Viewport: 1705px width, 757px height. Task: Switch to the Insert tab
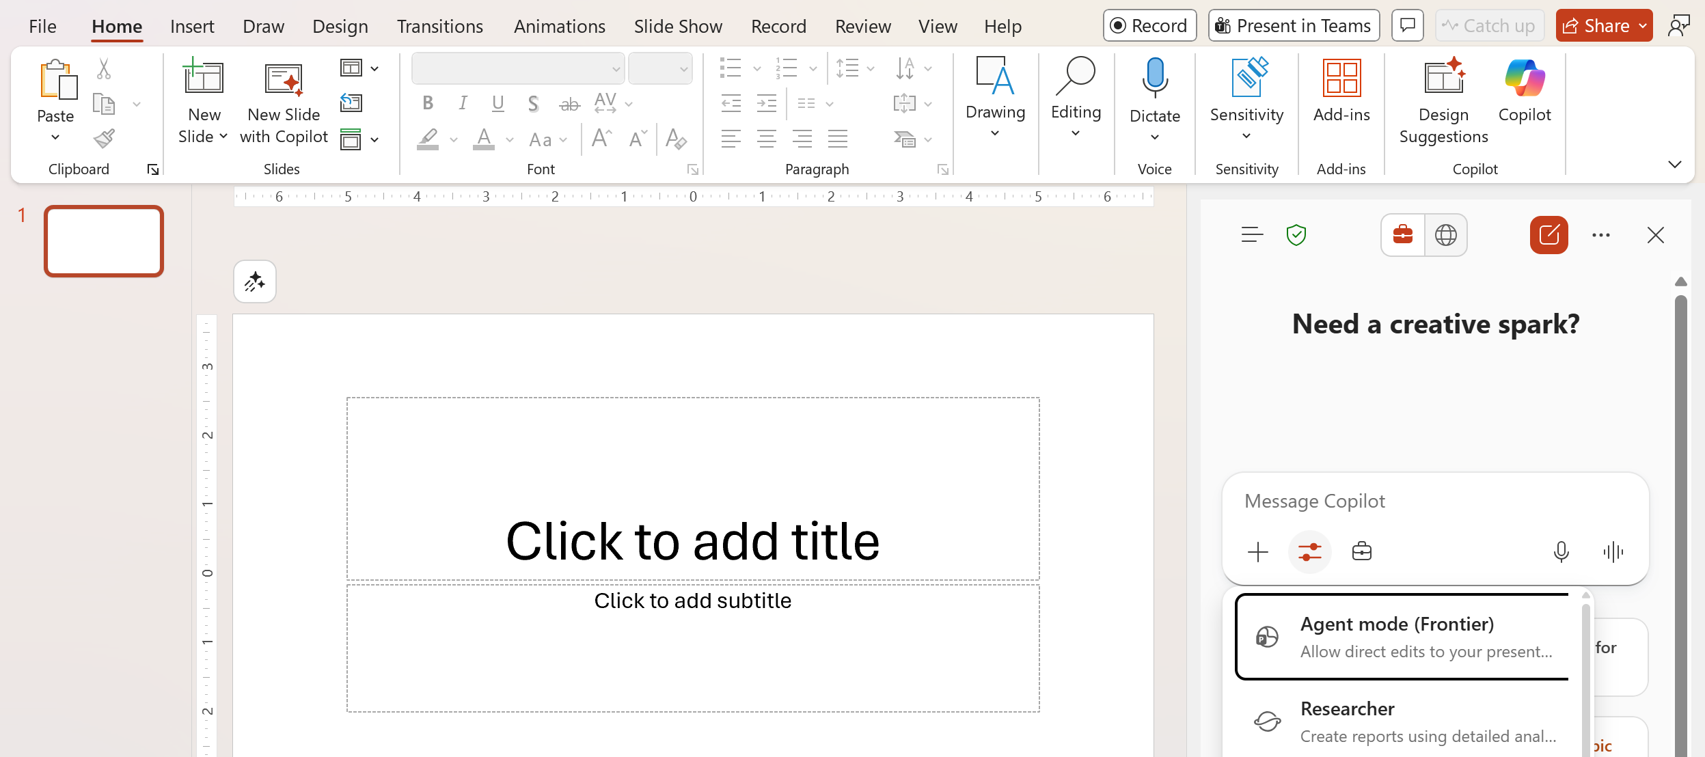193,25
